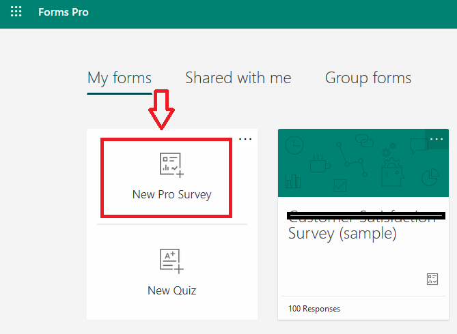Click the clock icon in survey banner

(x=294, y=145)
